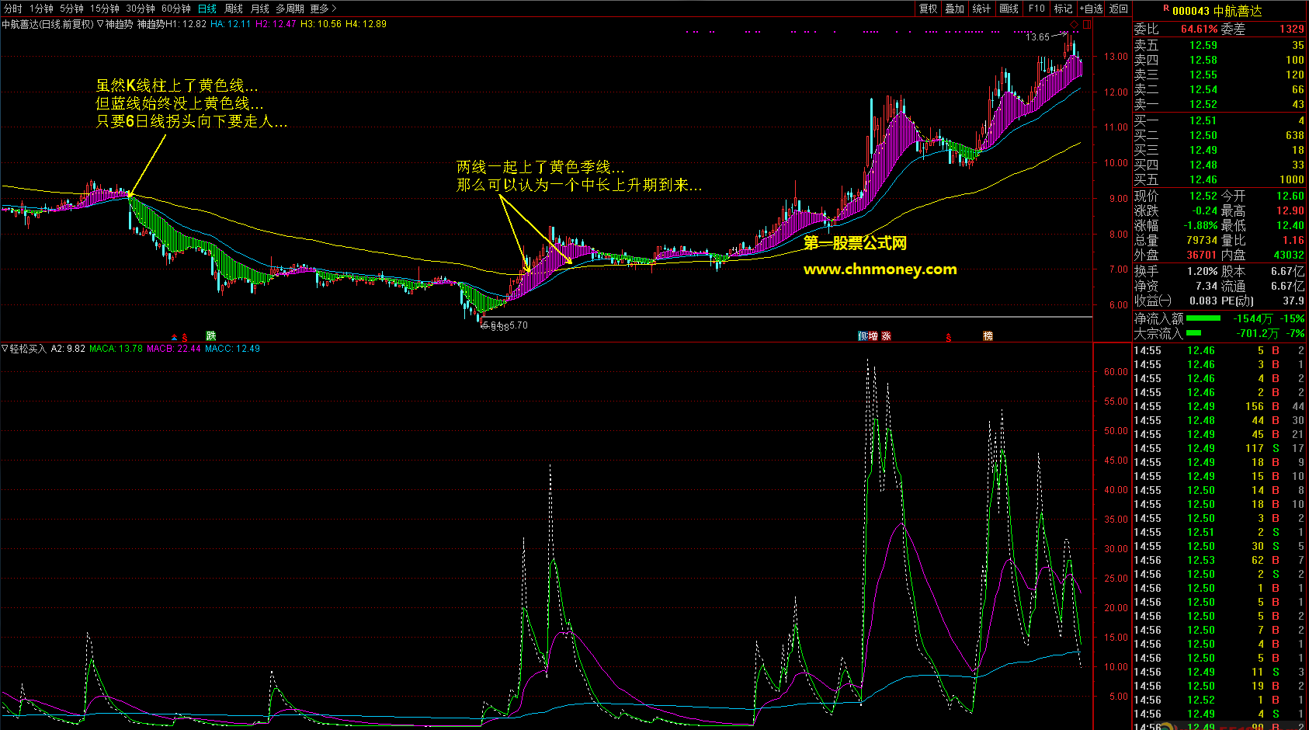Click the diamond marker icon above the chart
The image size is (1309, 730).
point(1074,25)
